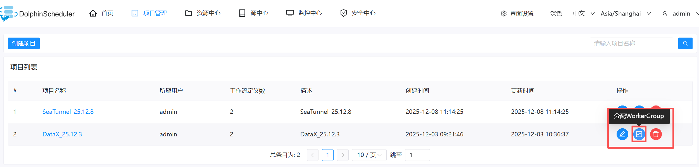Click the 创建项目 button
Viewport: 699px width, 167px height.
click(x=24, y=43)
